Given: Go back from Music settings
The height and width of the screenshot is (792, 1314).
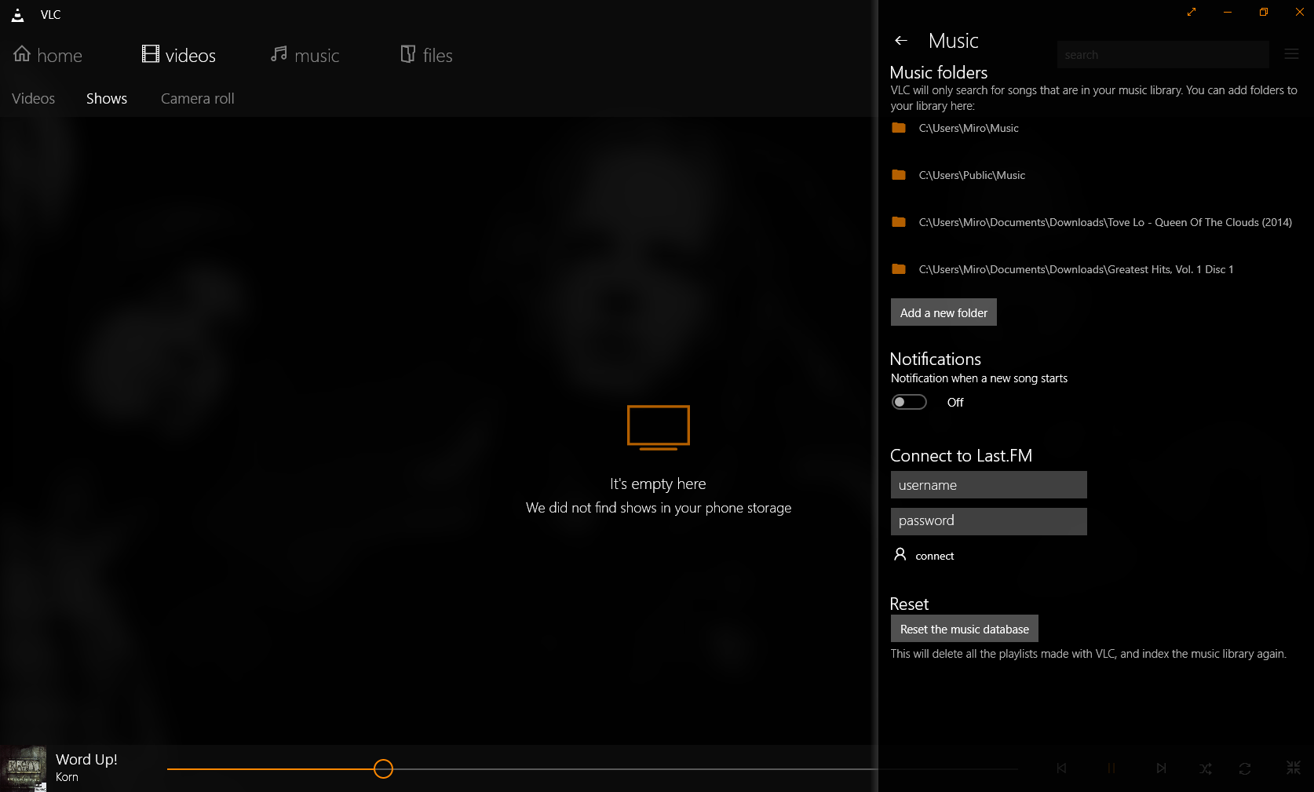Looking at the screenshot, I should (x=901, y=40).
